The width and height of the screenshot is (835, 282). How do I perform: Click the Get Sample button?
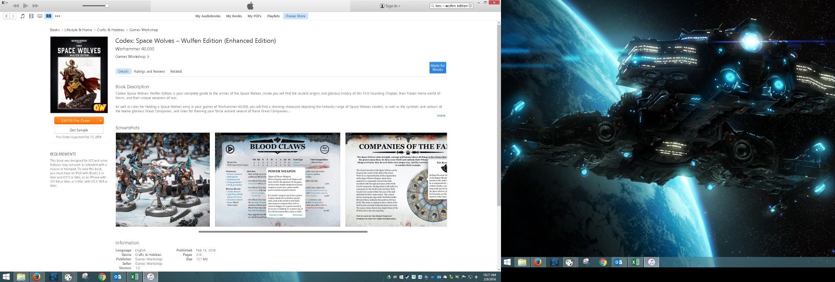coord(79,130)
